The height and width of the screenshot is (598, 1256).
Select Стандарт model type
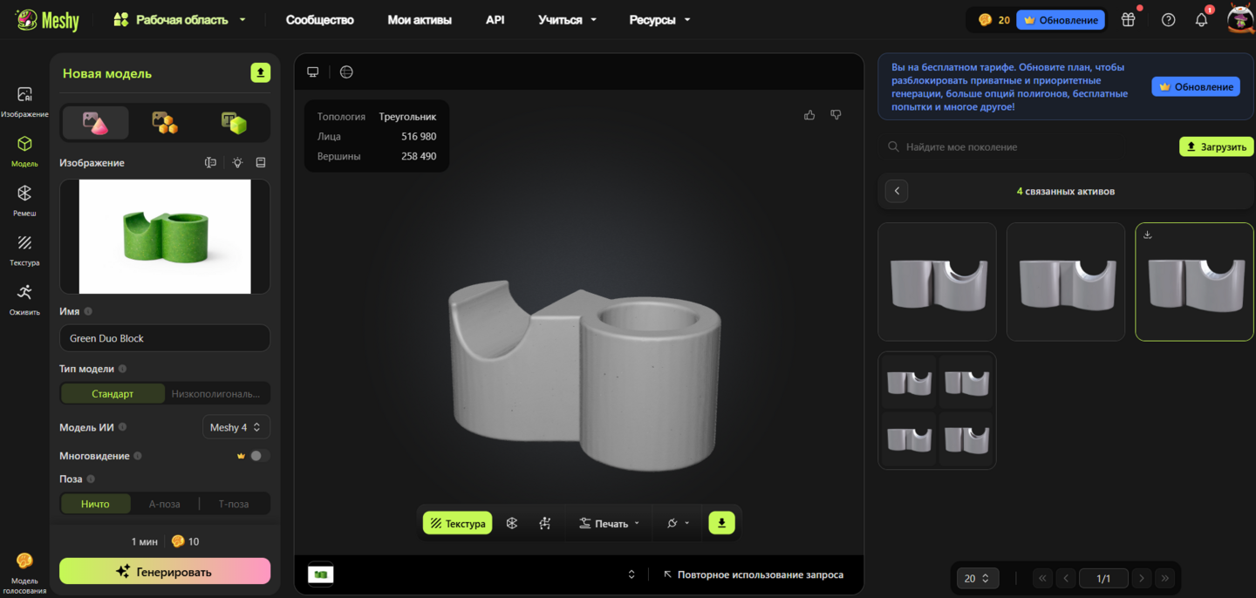[x=113, y=394]
